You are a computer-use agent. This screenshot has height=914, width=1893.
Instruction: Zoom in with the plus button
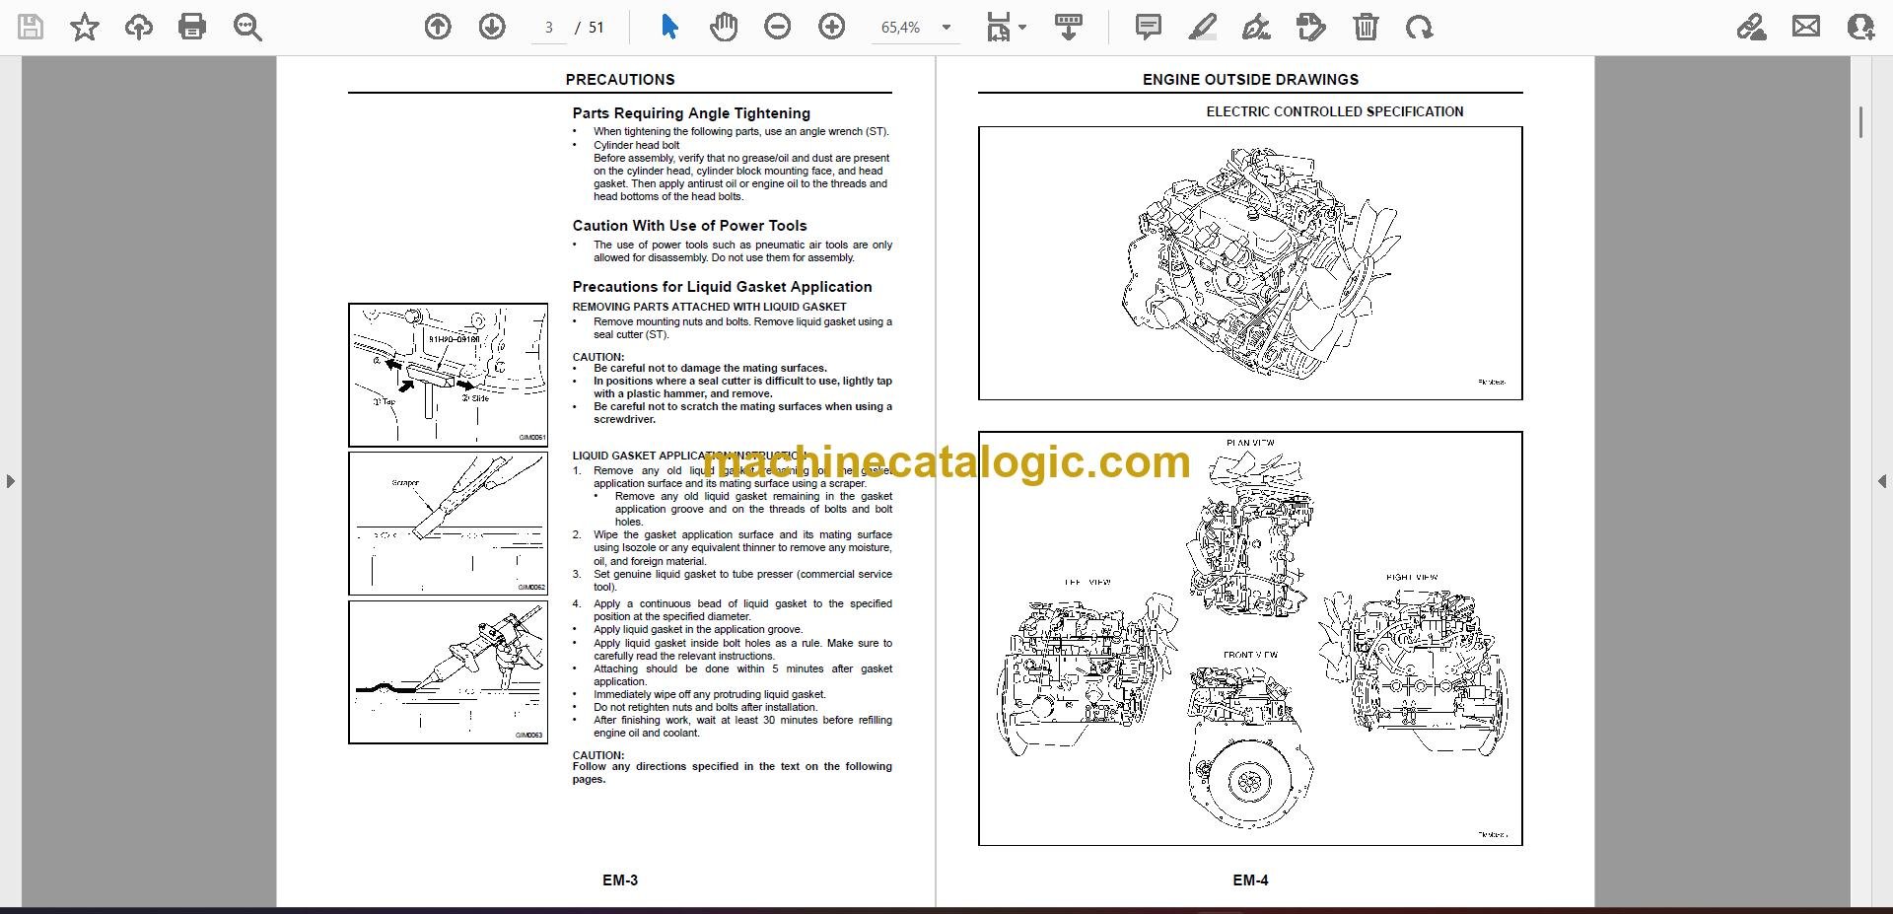click(832, 28)
